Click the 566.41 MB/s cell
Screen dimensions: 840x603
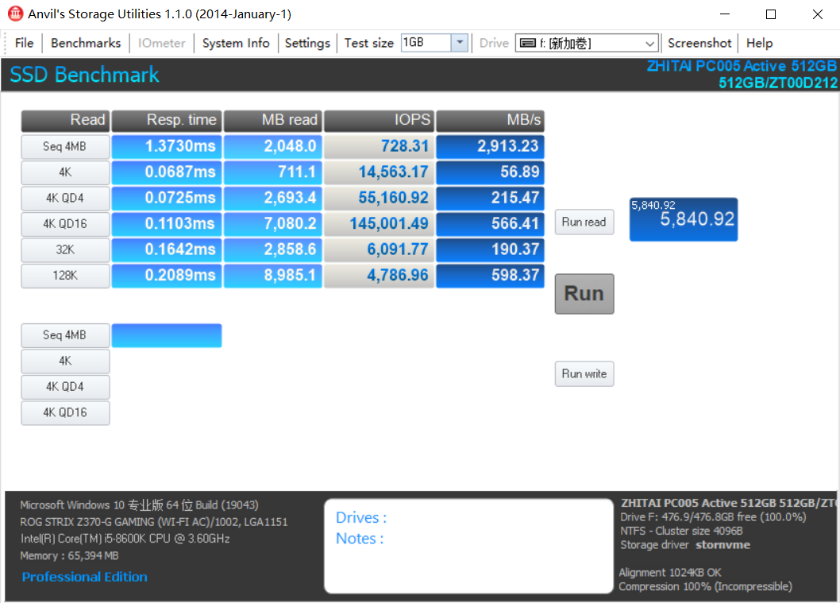pyautogui.click(x=490, y=223)
